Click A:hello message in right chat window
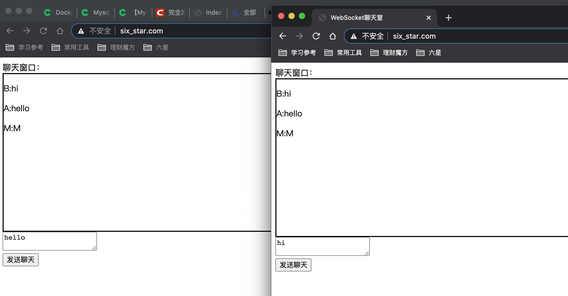Image resolution: width=568 pixels, height=296 pixels. point(289,114)
